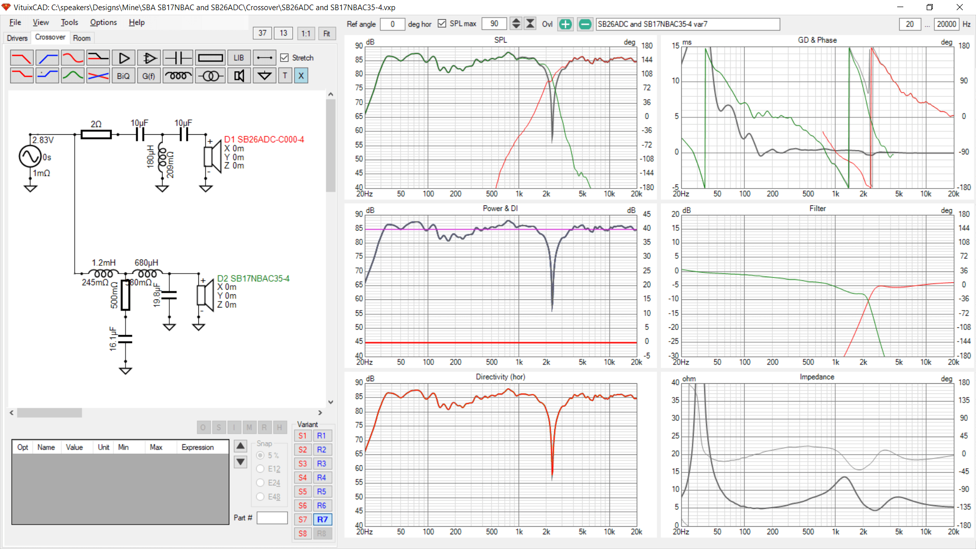Add an operational amplifier component
976x549 pixels.
click(x=149, y=58)
